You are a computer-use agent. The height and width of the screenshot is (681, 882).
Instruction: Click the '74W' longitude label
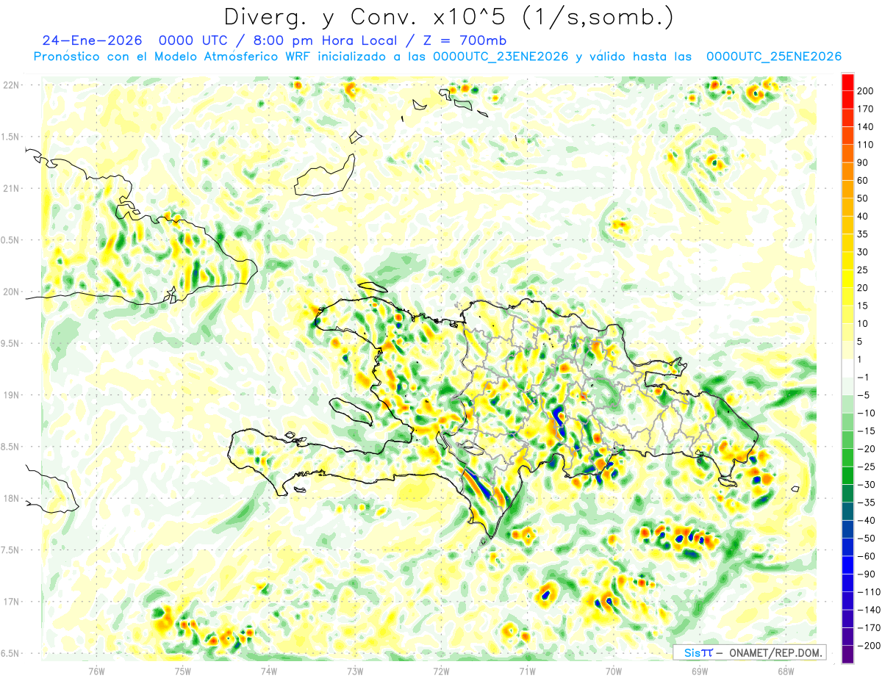(x=269, y=671)
